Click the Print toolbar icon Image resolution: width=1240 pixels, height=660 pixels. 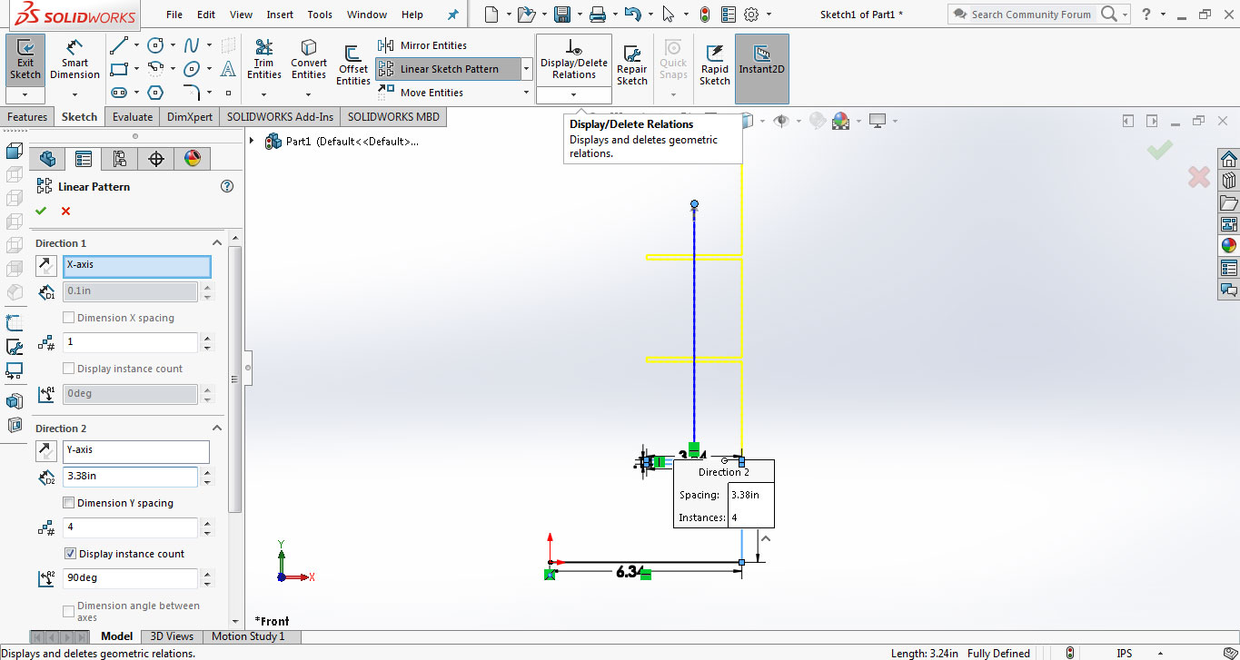597,15
